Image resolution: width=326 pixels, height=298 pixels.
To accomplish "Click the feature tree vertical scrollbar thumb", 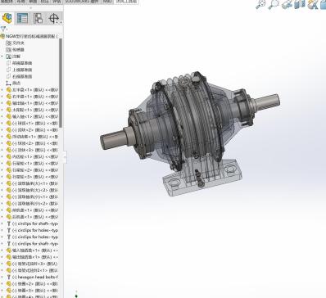I will 61,83.
